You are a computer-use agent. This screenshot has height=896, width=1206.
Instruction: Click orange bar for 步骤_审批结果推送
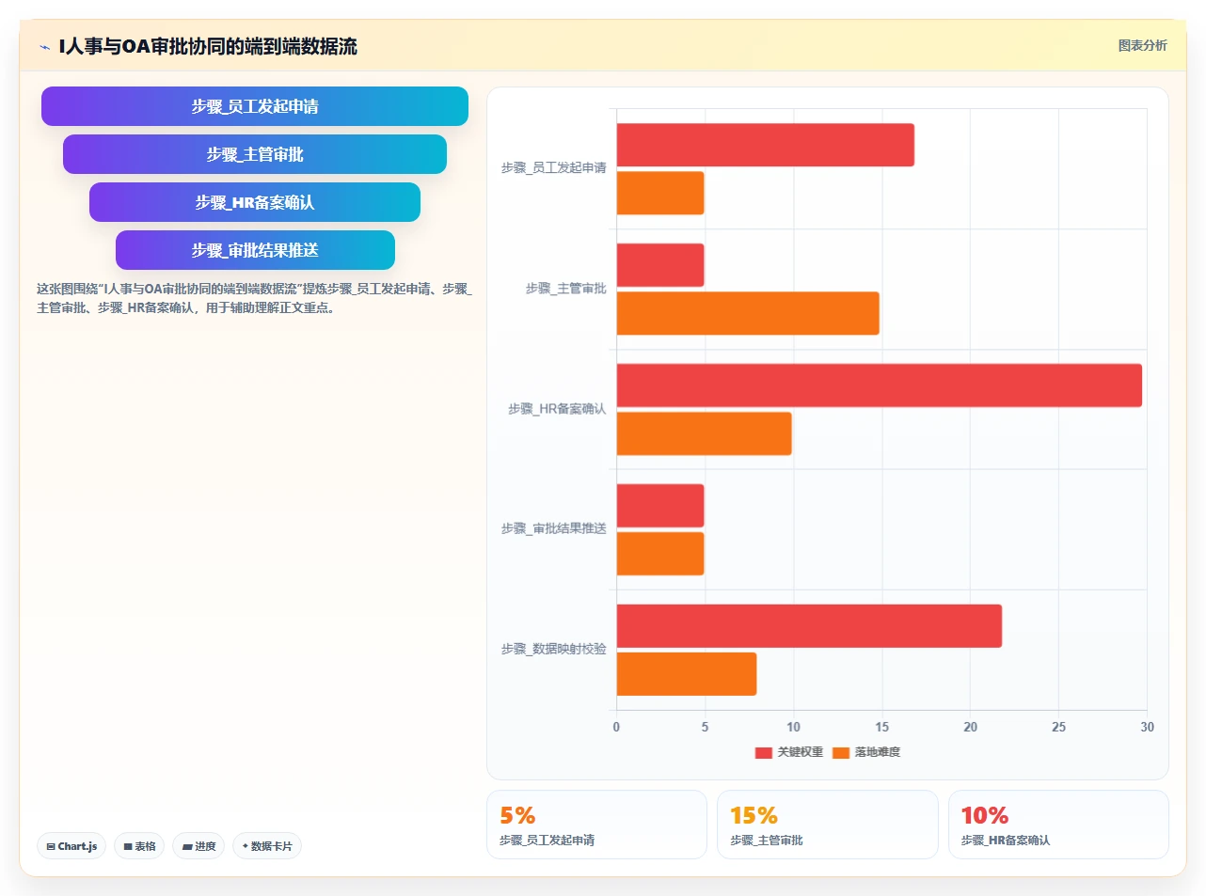pyautogui.click(x=660, y=554)
